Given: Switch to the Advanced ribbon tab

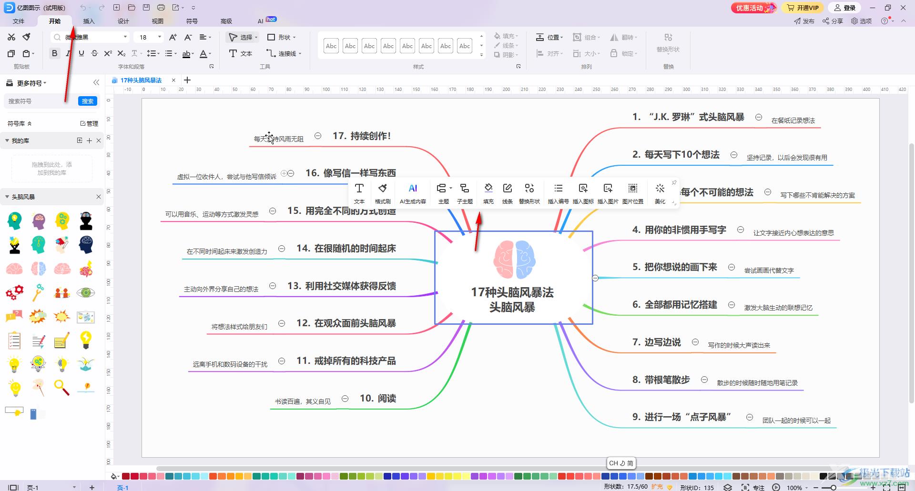Looking at the screenshot, I should [226, 21].
